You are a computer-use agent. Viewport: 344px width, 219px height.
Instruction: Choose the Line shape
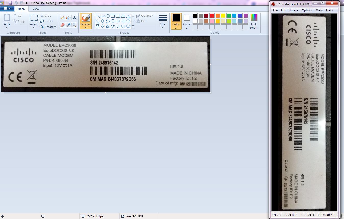[97, 16]
